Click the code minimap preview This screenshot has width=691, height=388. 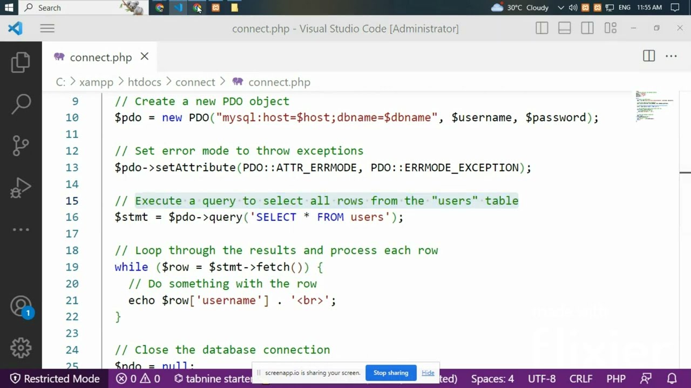point(654,106)
